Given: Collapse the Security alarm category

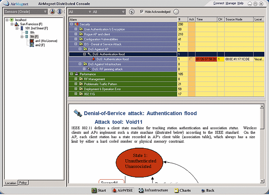Looking at the screenshot, I should [x=72, y=24].
